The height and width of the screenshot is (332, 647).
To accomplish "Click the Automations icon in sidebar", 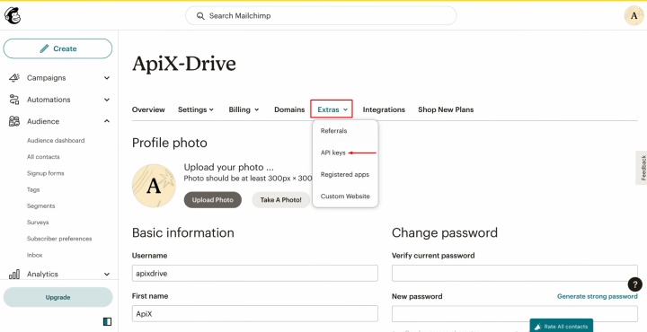I will coord(14,100).
